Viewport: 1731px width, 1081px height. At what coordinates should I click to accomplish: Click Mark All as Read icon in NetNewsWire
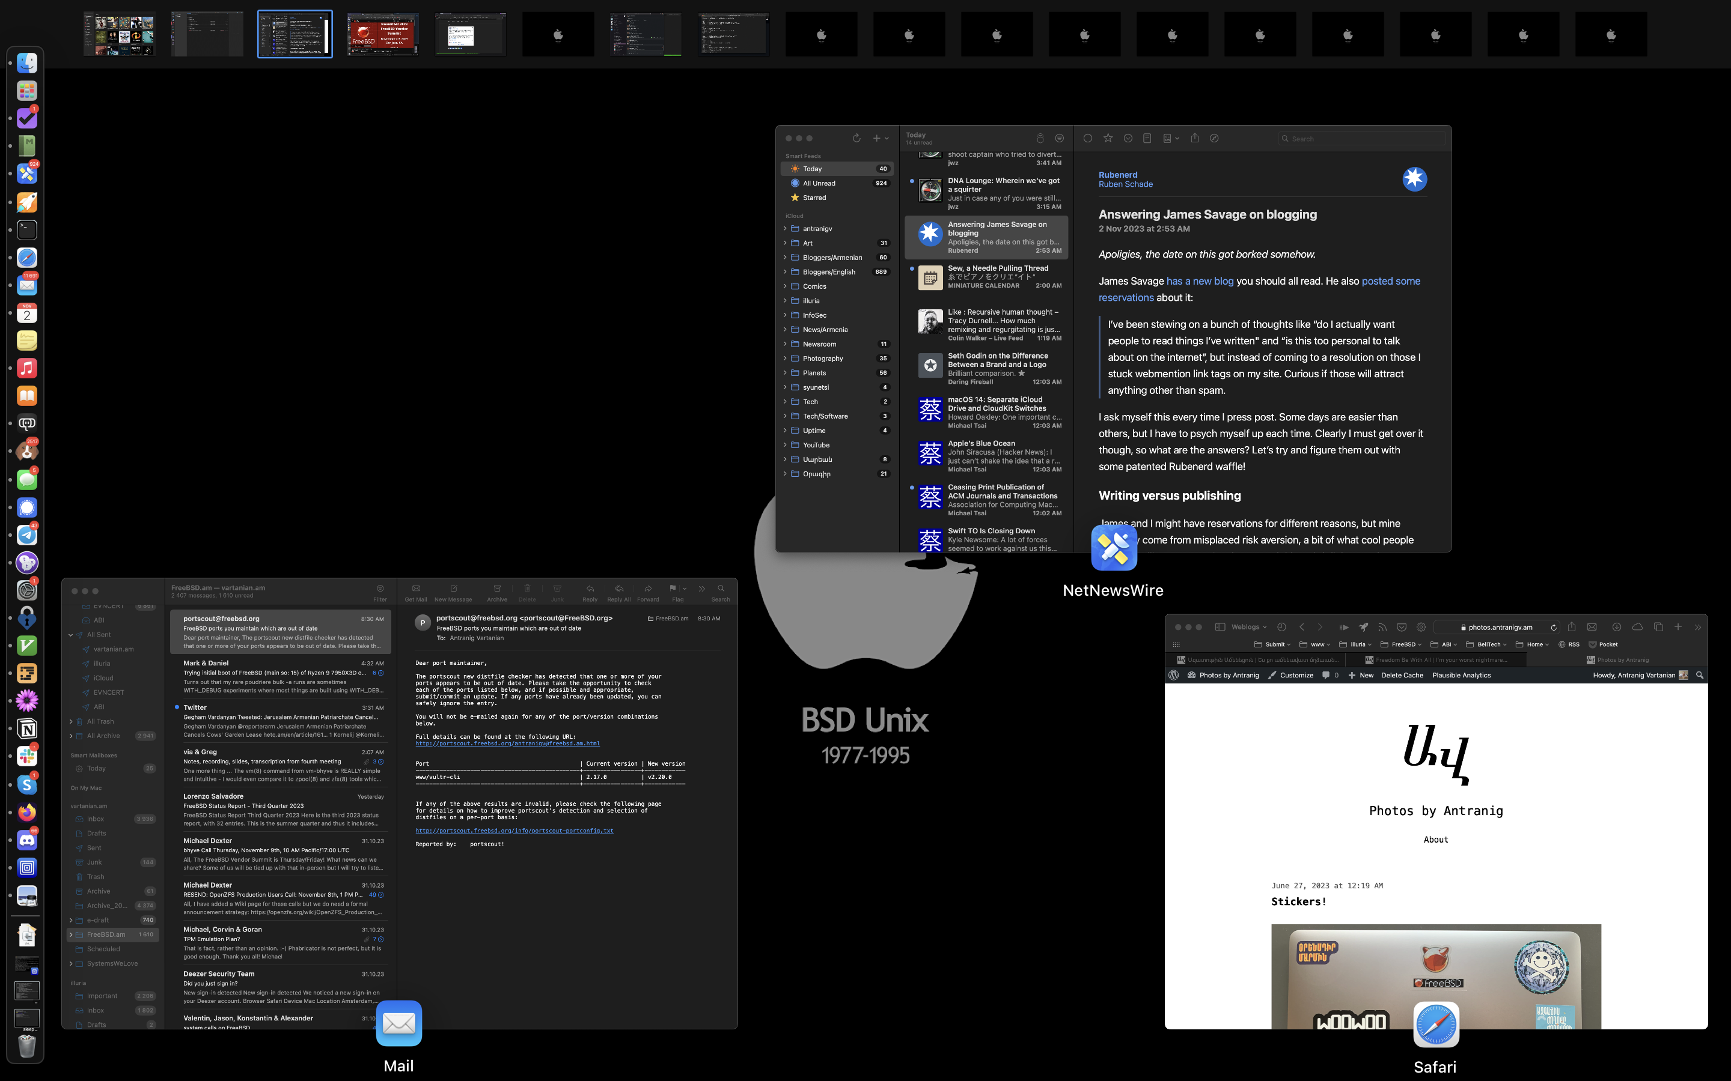click(1040, 138)
